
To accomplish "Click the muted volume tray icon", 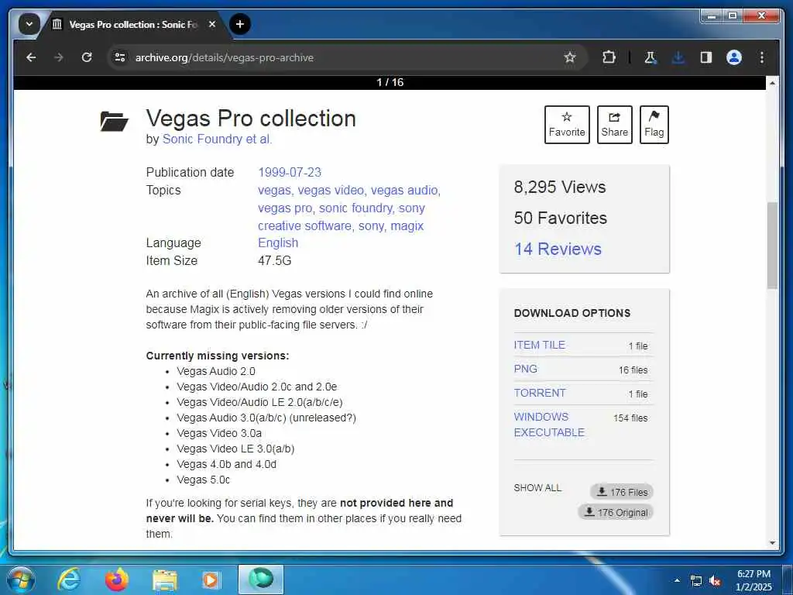I will pyautogui.click(x=715, y=581).
